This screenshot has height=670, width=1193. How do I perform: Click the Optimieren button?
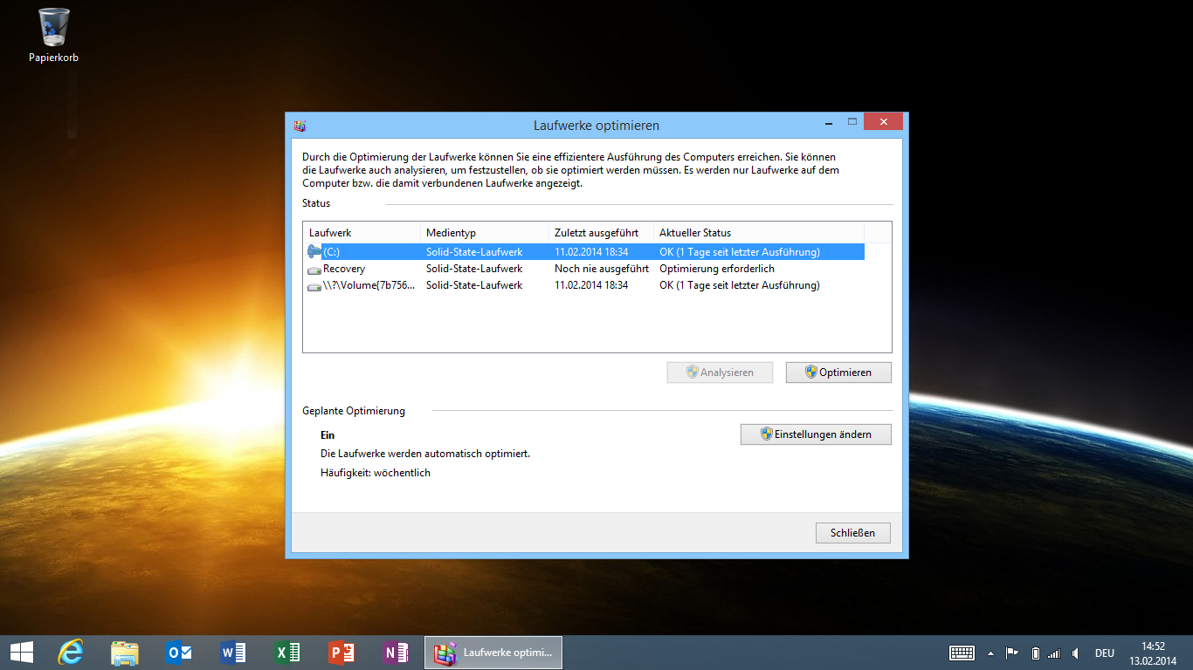point(838,373)
